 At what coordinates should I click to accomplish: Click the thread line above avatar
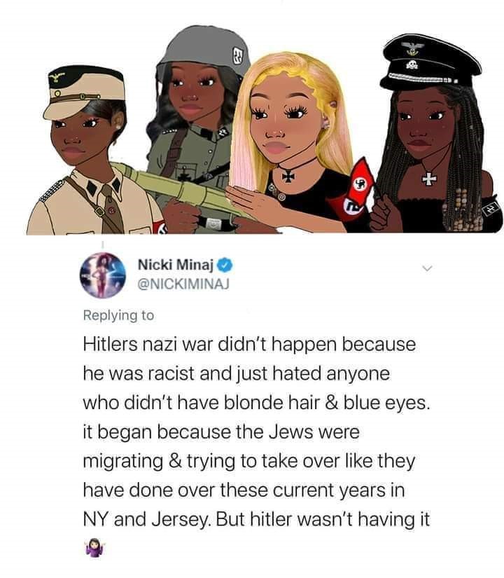coord(103,245)
